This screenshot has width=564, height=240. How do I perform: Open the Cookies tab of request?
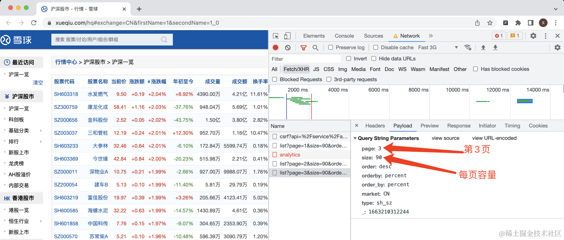tap(538, 125)
